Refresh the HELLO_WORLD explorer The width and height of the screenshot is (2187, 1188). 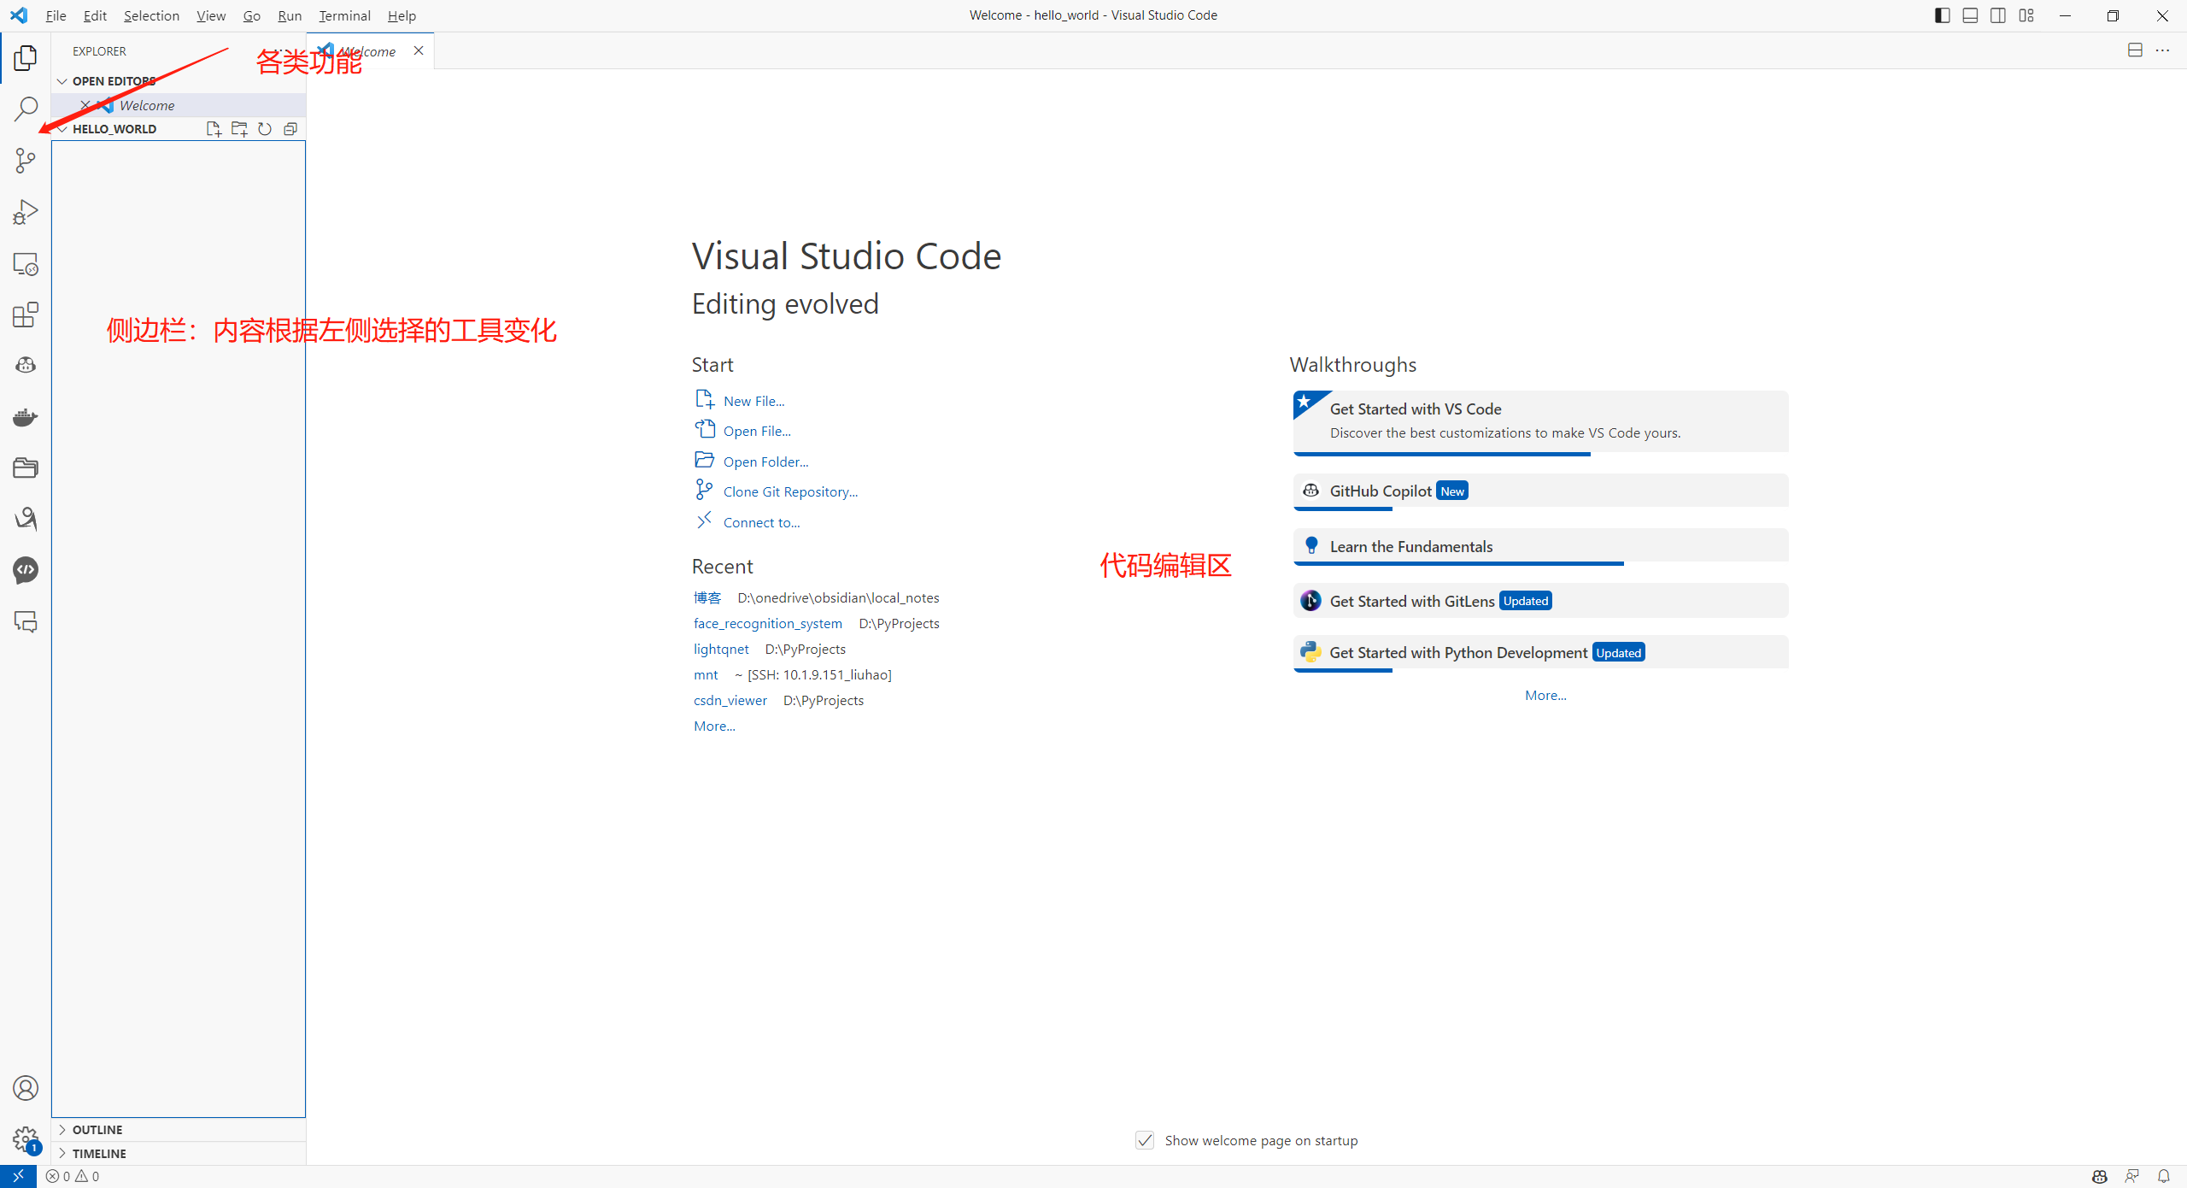coord(265,129)
